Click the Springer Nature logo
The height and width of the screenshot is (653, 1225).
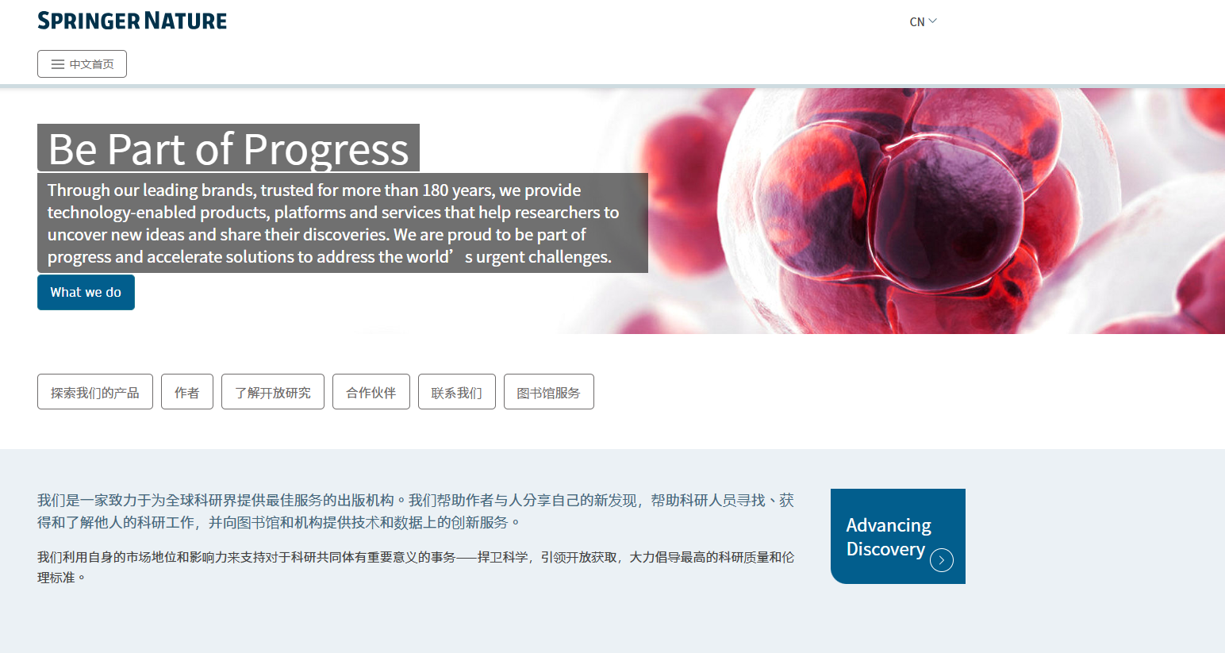tap(132, 21)
